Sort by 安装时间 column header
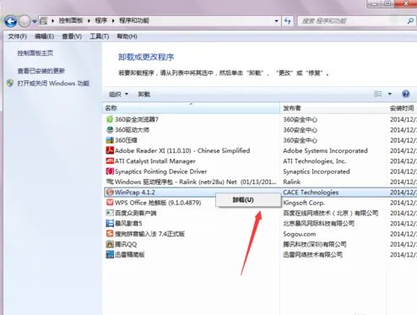This screenshot has height=315, width=417. [x=402, y=108]
